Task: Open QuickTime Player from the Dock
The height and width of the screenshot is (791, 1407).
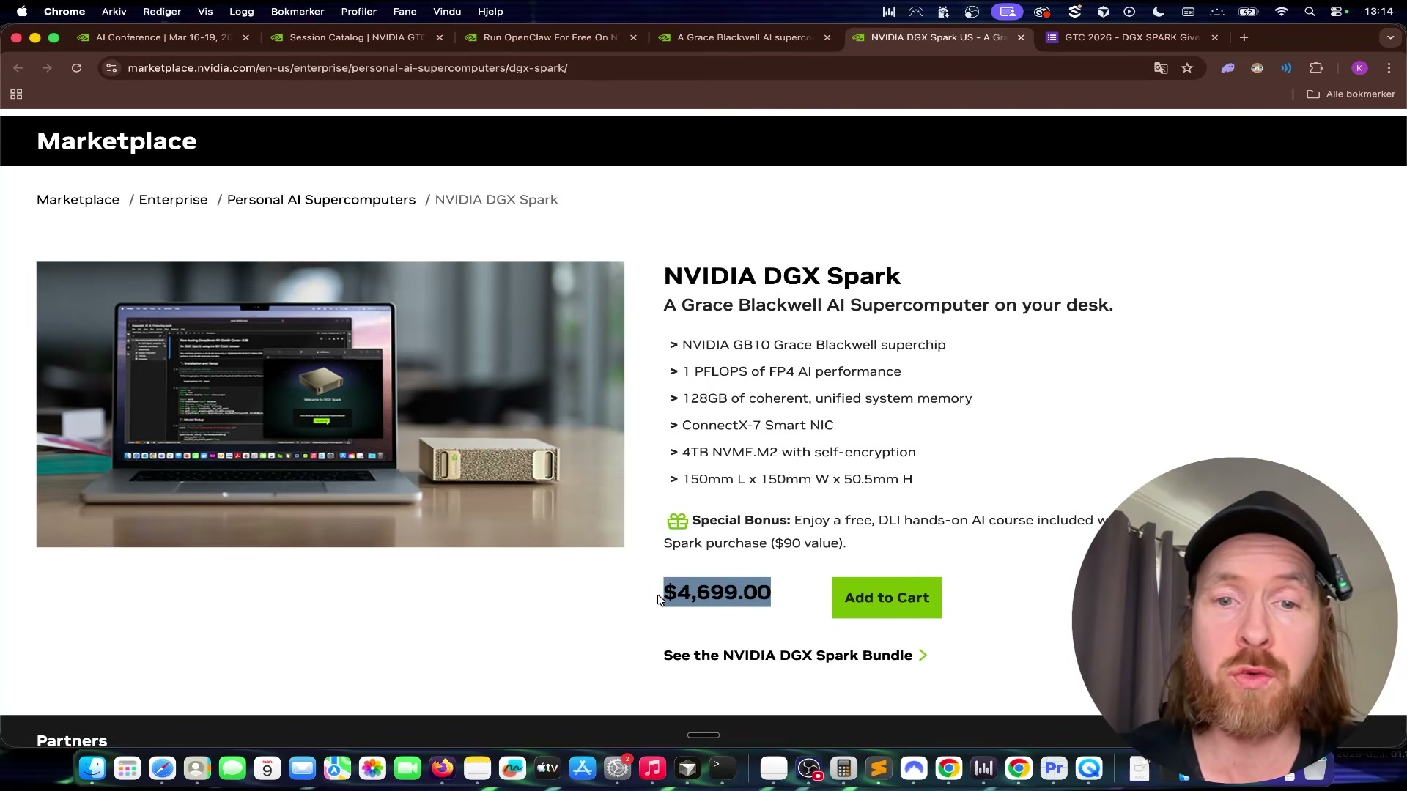Action: 1089,768
